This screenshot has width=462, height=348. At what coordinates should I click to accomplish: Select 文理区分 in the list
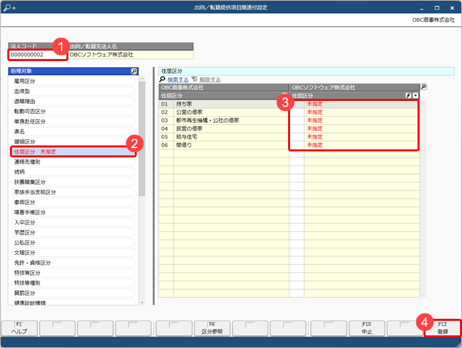73,252
